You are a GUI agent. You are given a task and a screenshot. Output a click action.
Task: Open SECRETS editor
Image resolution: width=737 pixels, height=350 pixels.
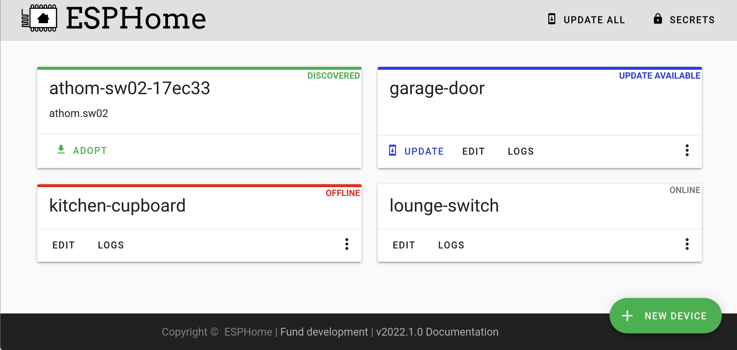[x=684, y=20]
